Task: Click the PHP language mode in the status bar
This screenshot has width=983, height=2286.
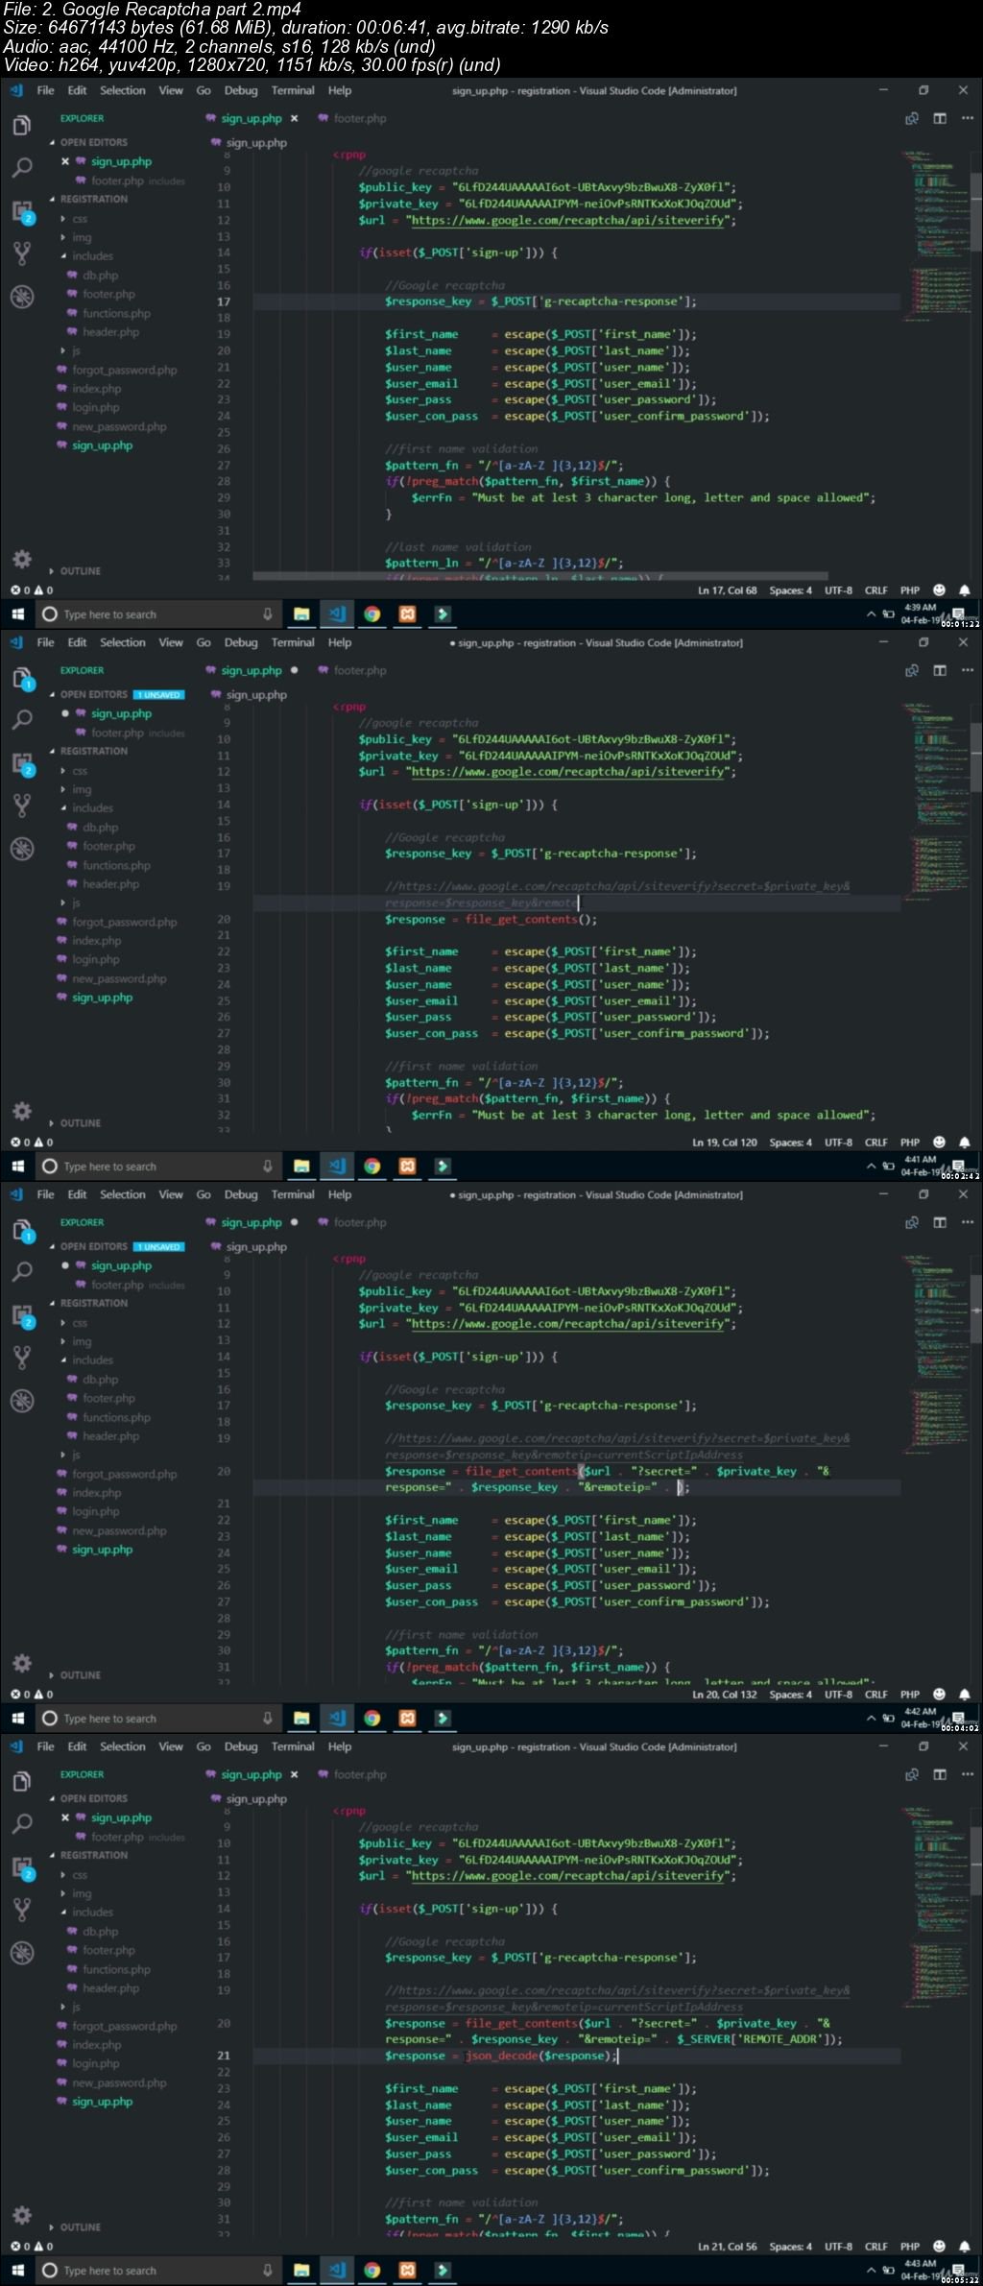Action: pos(909,590)
